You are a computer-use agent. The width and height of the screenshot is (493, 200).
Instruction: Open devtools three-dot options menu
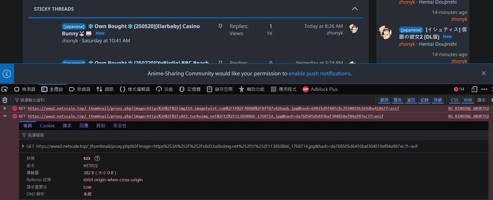(x=484, y=89)
